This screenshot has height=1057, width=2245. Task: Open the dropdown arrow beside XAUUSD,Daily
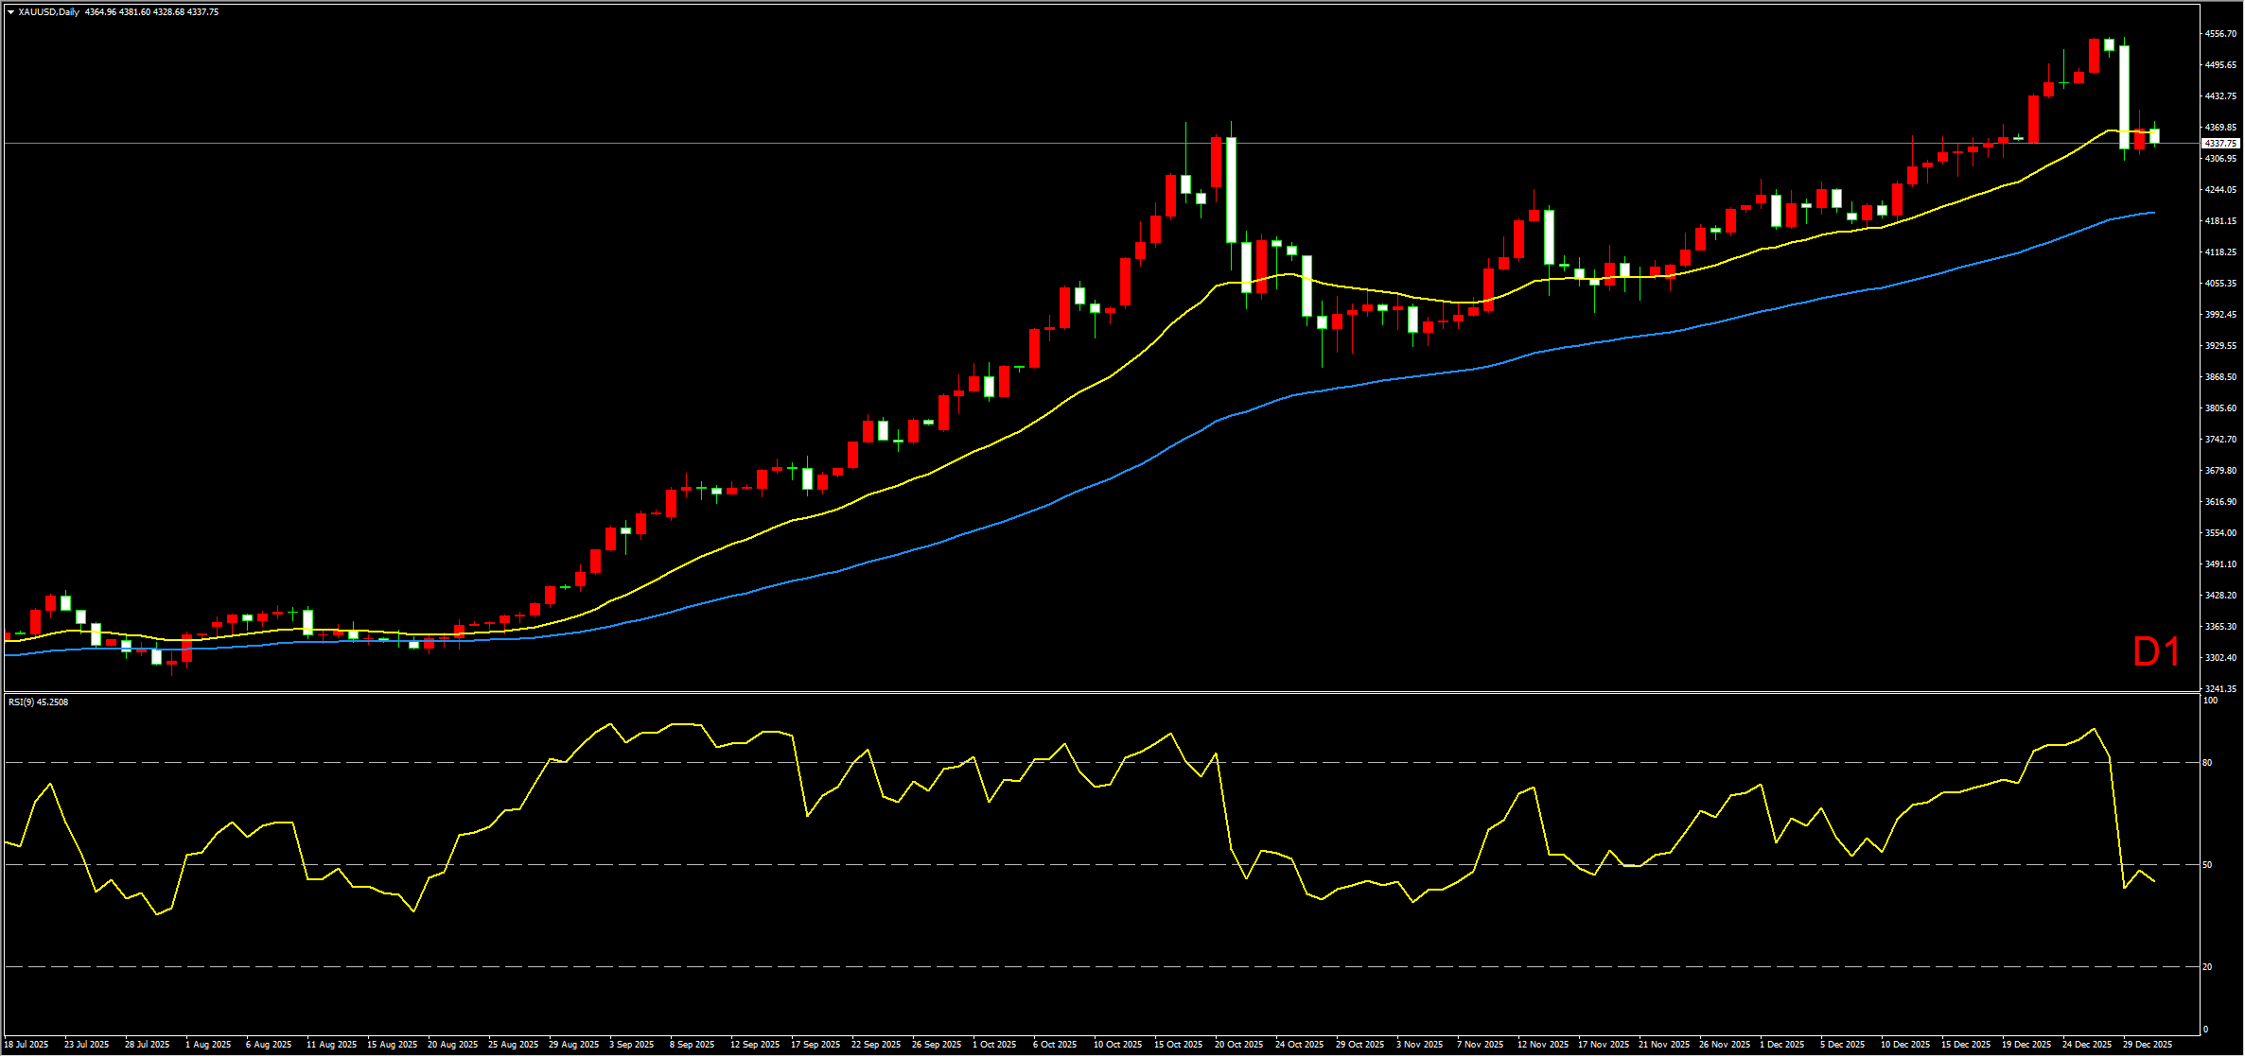click(10, 12)
